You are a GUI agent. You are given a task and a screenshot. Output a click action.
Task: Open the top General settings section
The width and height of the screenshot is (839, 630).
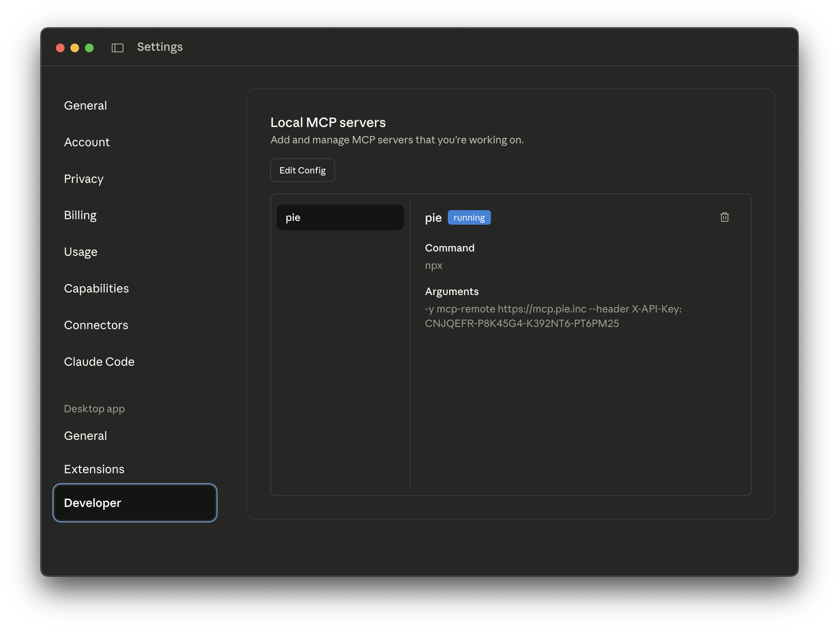pos(85,106)
